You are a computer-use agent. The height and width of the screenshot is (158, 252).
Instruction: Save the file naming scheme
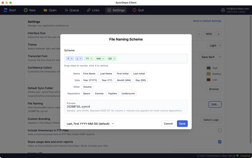coord(182,123)
